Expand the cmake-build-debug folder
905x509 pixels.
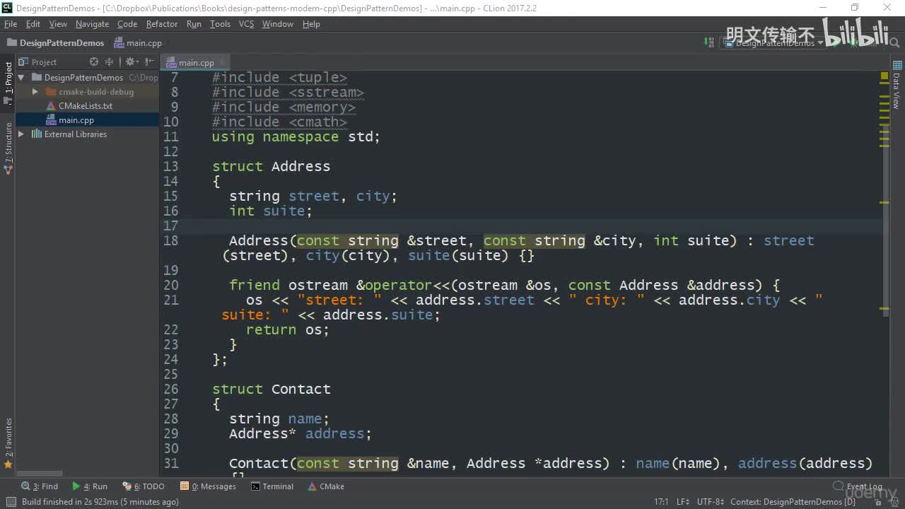coord(35,92)
